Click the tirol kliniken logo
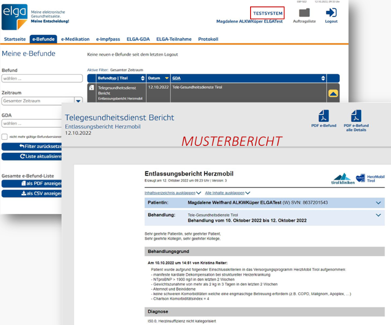This screenshot has width=391, height=325. (x=343, y=179)
